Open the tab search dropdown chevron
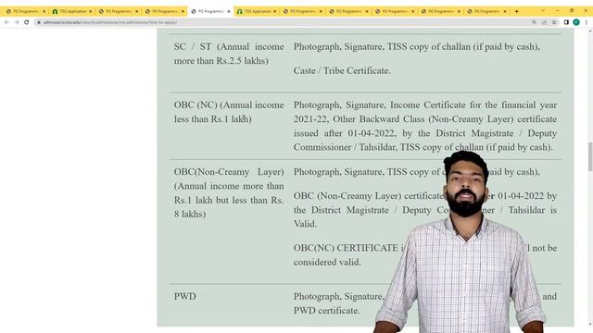This screenshot has height=333, width=593. point(543,11)
